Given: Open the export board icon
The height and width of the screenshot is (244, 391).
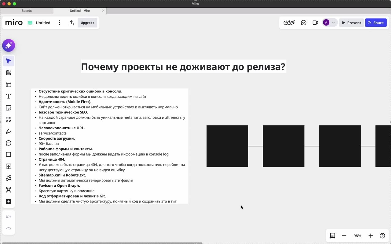Looking at the screenshot, I should (x=71, y=23).
